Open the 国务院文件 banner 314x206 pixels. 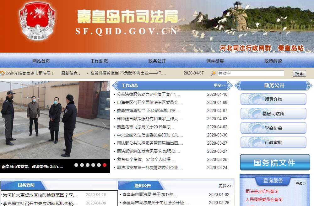pos(275,162)
